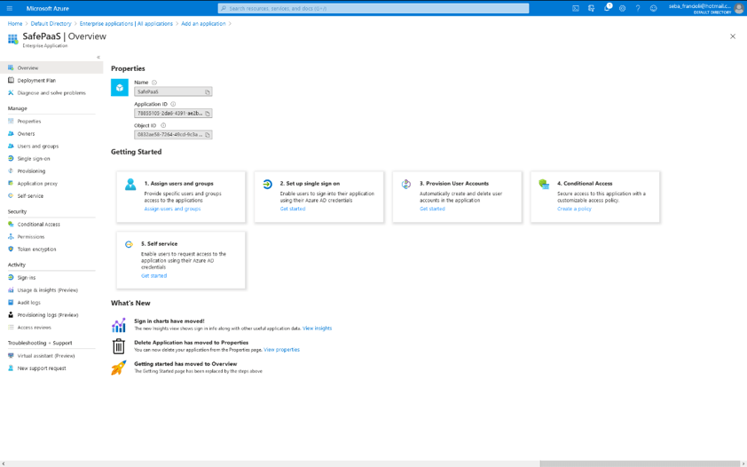Go to Add an application breadcrumb

pos(203,23)
